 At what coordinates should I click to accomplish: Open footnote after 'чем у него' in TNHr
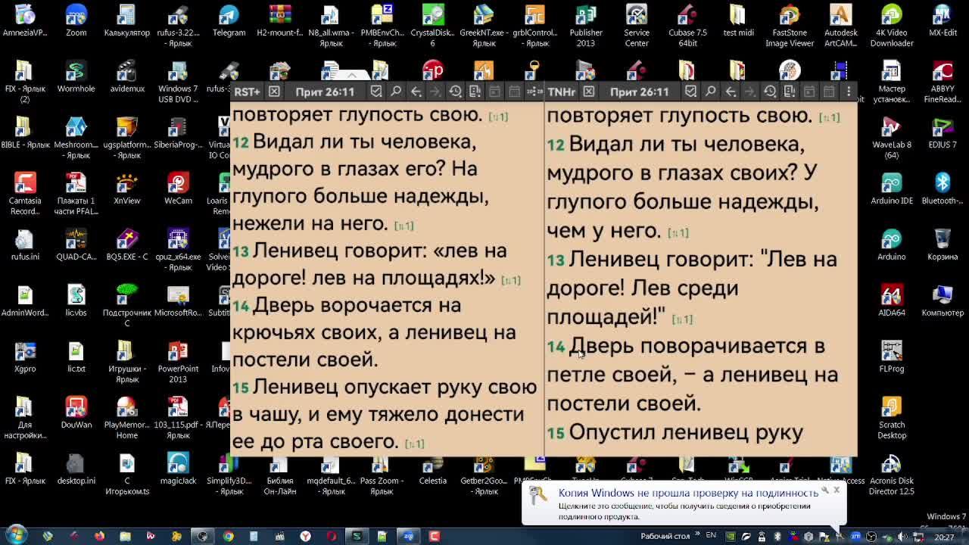(678, 233)
